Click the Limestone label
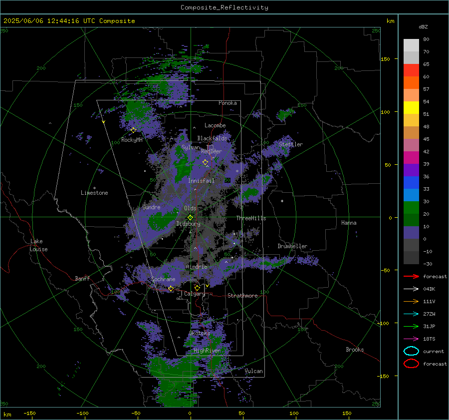This screenshot has width=449, height=420. 94,193
